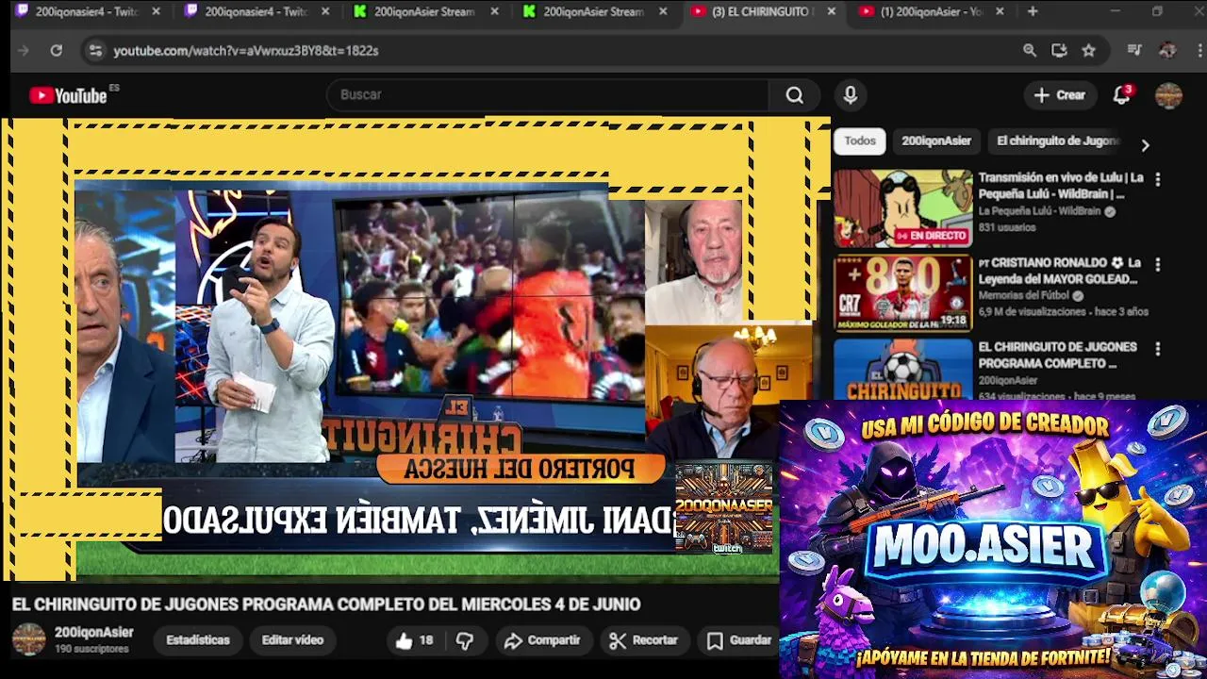Open the Lulu live stream thumbnail

902,208
